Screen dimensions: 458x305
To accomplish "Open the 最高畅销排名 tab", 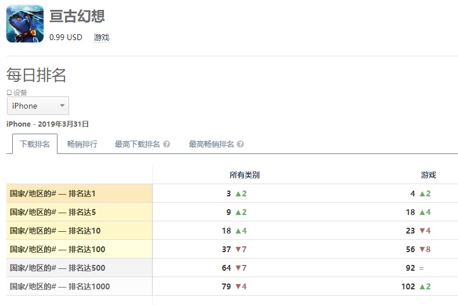I will pos(211,144).
